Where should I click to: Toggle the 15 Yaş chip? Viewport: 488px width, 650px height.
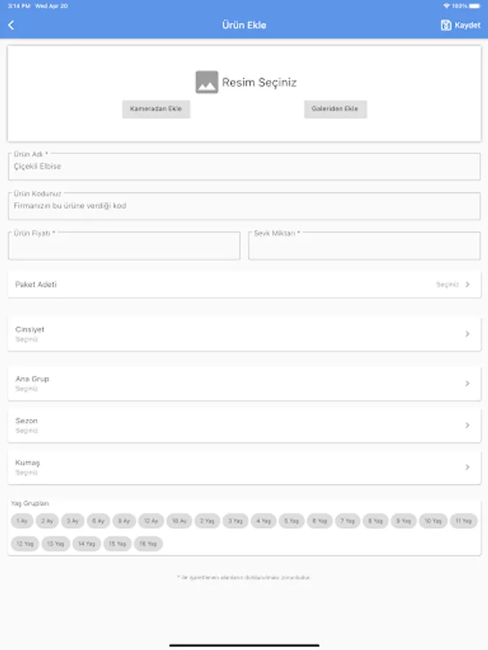coord(117,543)
